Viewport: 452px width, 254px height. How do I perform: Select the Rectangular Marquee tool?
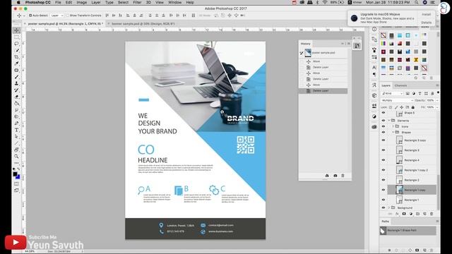click(16, 37)
